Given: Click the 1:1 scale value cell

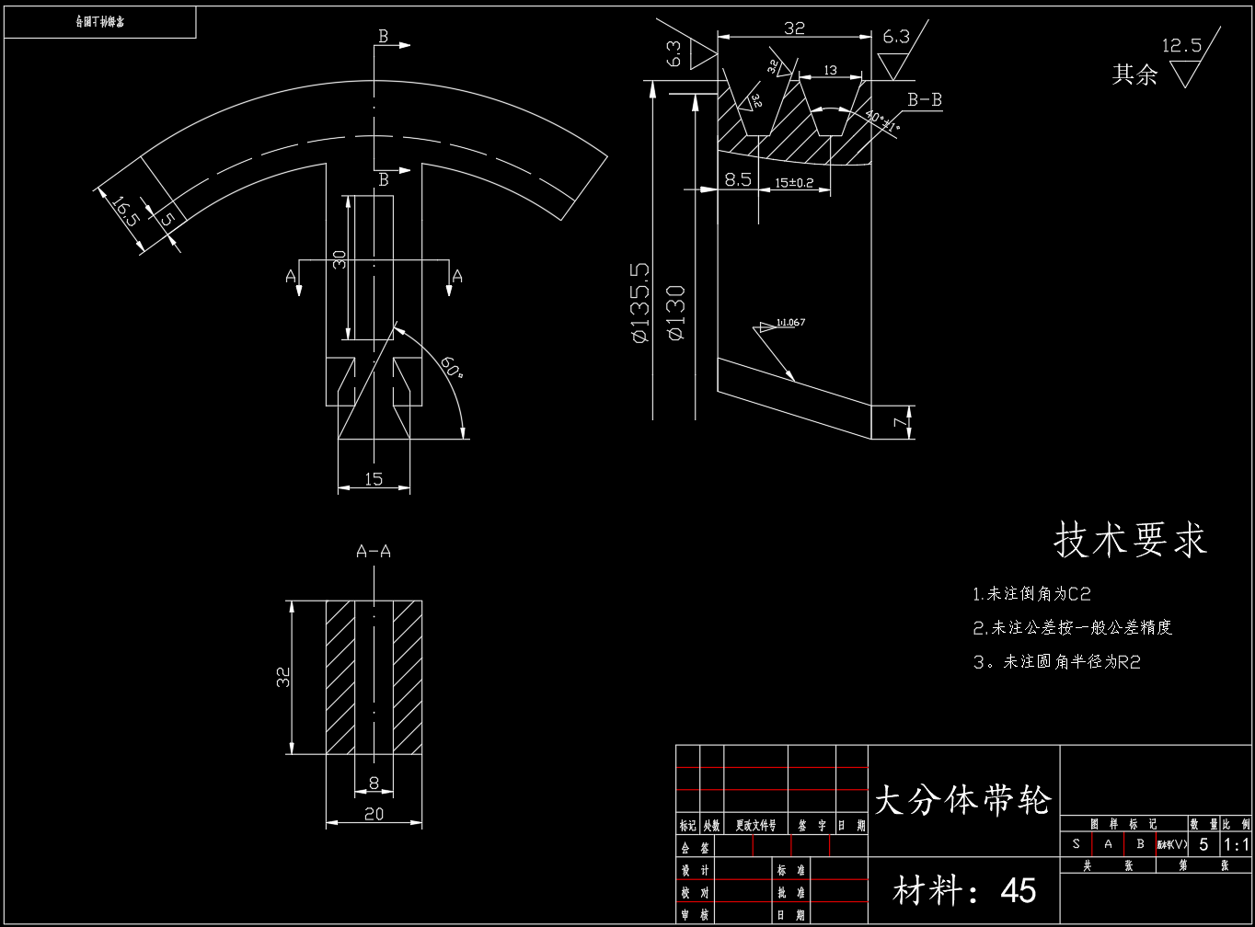Looking at the screenshot, I should [1236, 844].
